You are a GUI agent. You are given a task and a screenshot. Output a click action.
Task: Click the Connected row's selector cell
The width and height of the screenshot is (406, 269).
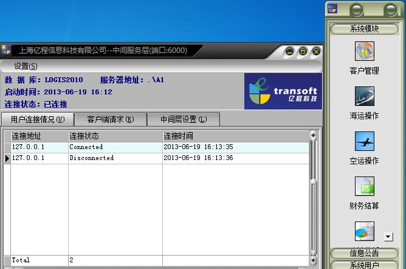(x=7, y=147)
